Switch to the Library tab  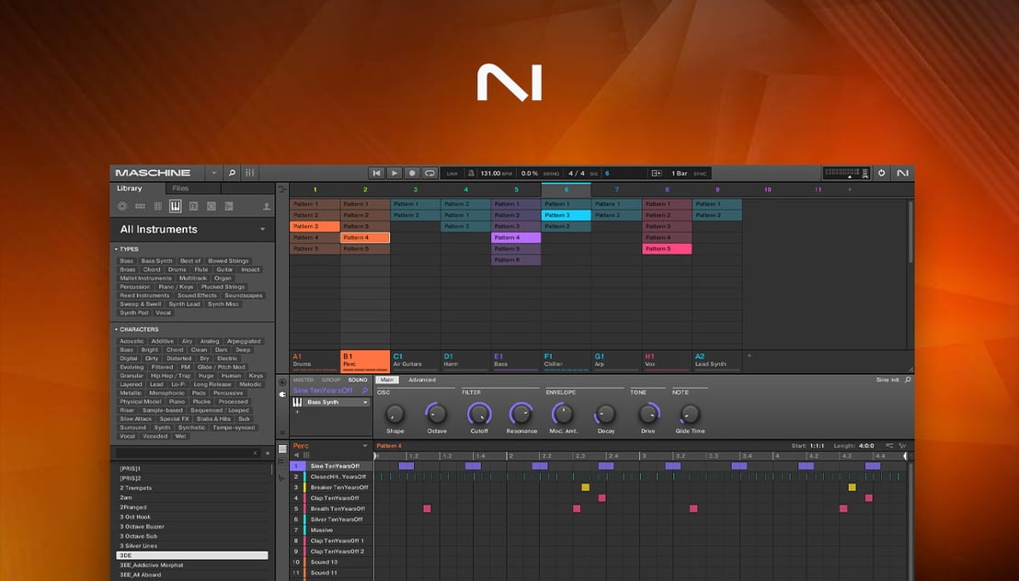130,188
